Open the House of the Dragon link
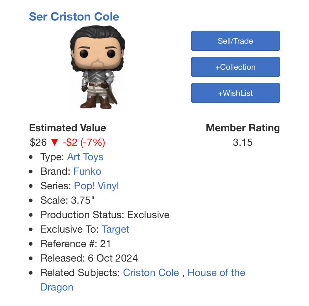 pos(216,273)
